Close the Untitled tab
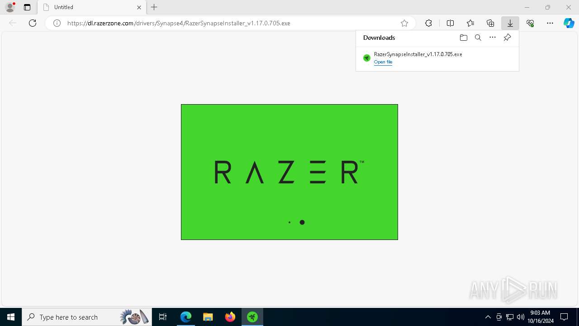Screen dimensions: 579x326 coord(139,7)
